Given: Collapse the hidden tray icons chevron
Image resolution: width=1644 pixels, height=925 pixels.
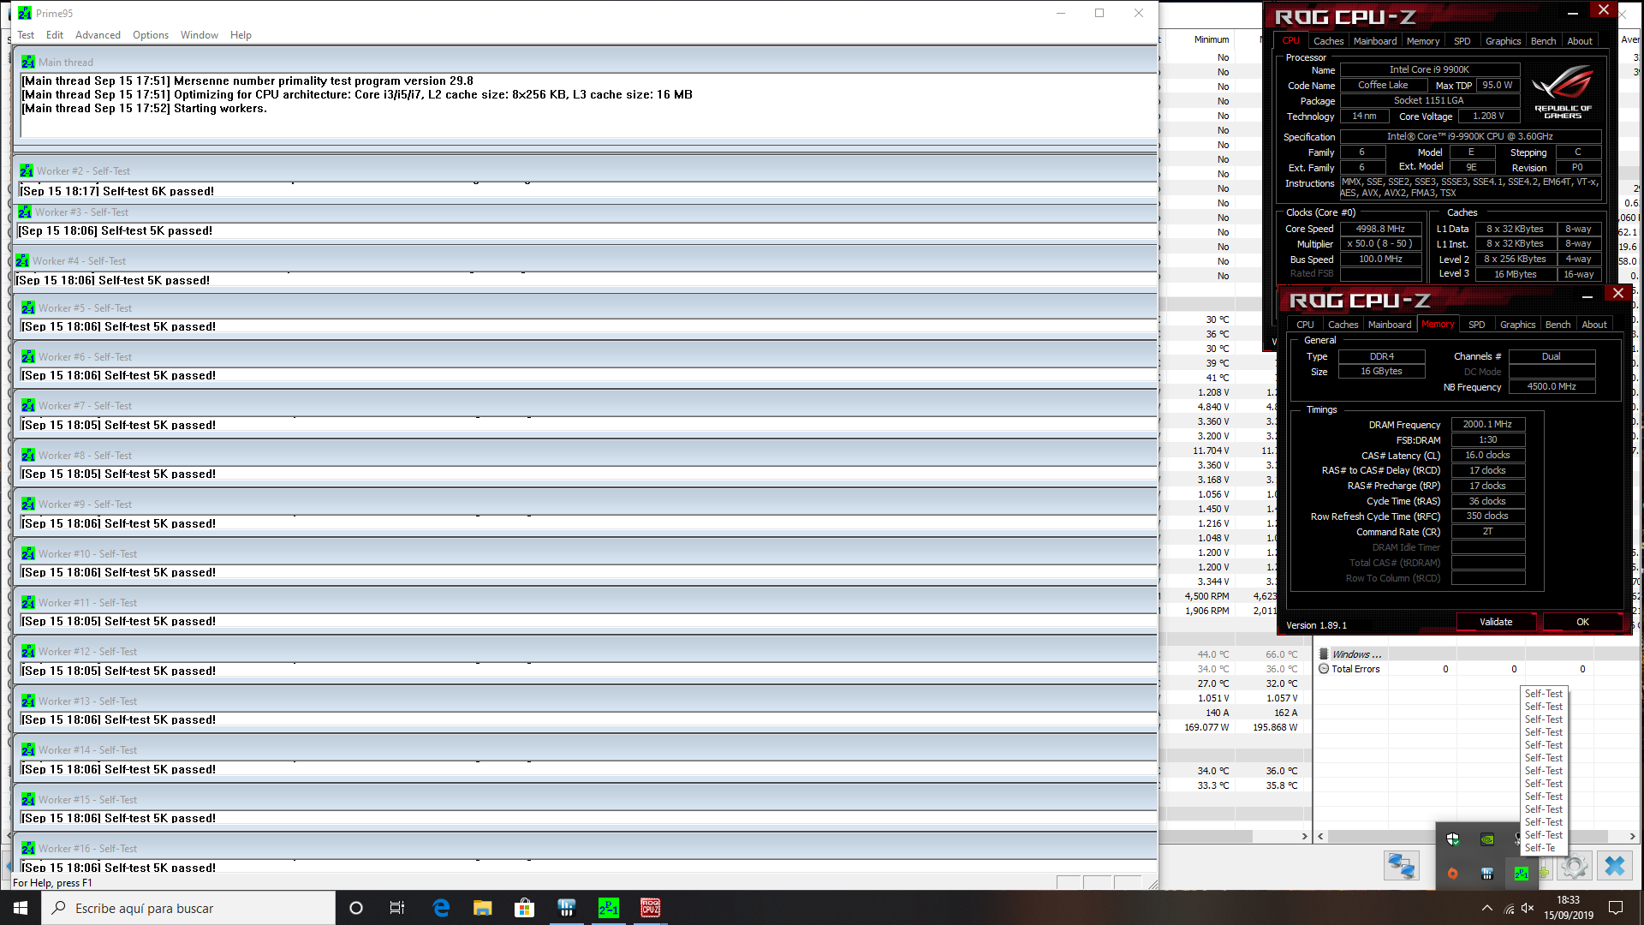Looking at the screenshot, I should point(1486,908).
